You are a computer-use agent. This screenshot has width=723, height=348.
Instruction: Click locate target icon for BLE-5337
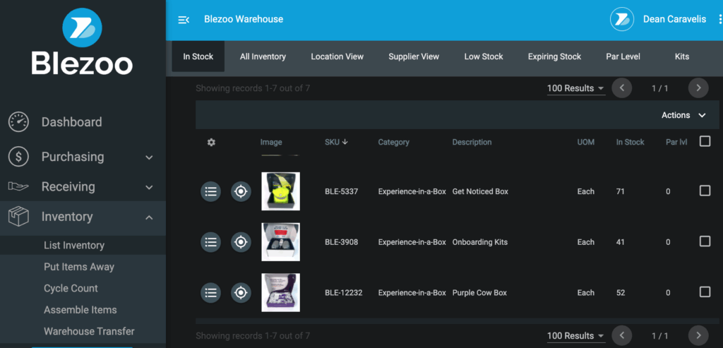(241, 191)
